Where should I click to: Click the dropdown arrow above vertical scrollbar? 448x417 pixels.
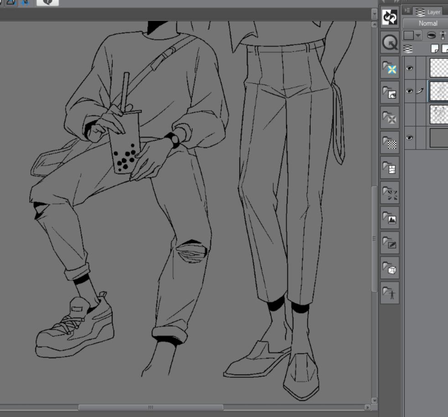point(374,13)
